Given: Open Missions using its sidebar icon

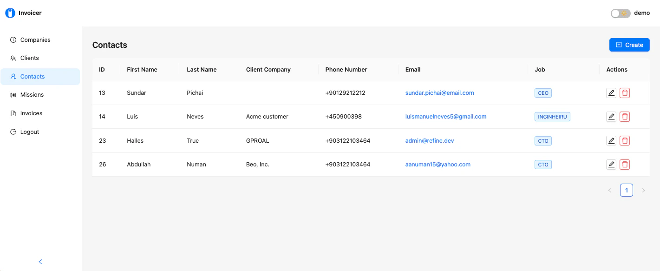Looking at the screenshot, I should (x=14, y=94).
